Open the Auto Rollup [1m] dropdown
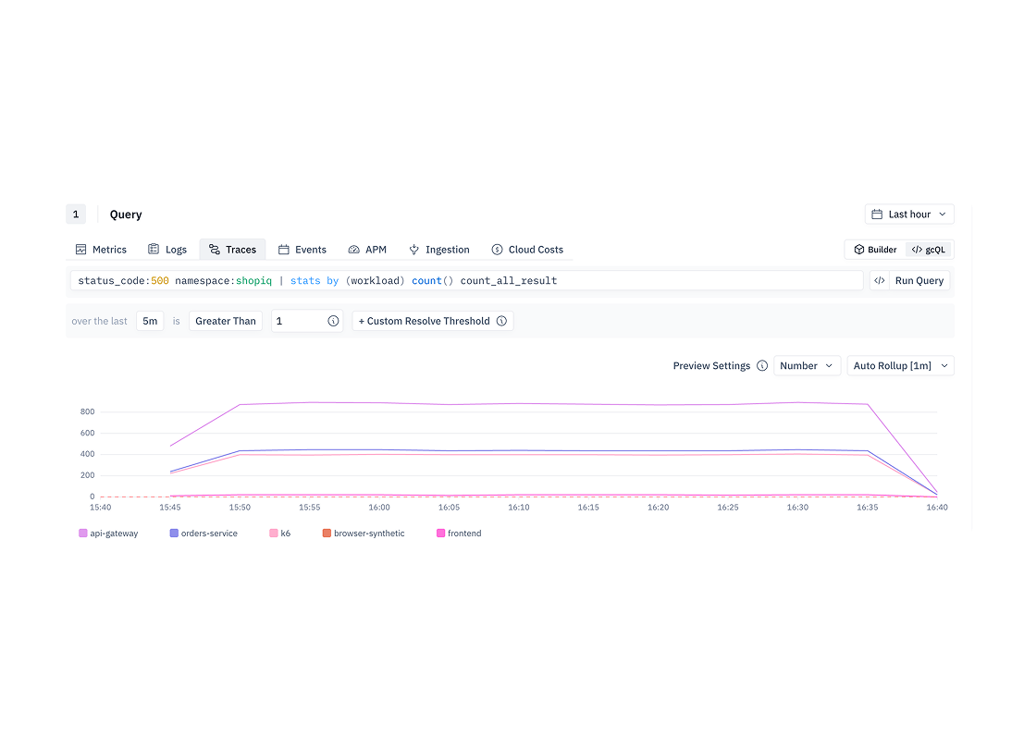The width and height of the screenshot is (1024, 736). (x=901, y=366)
